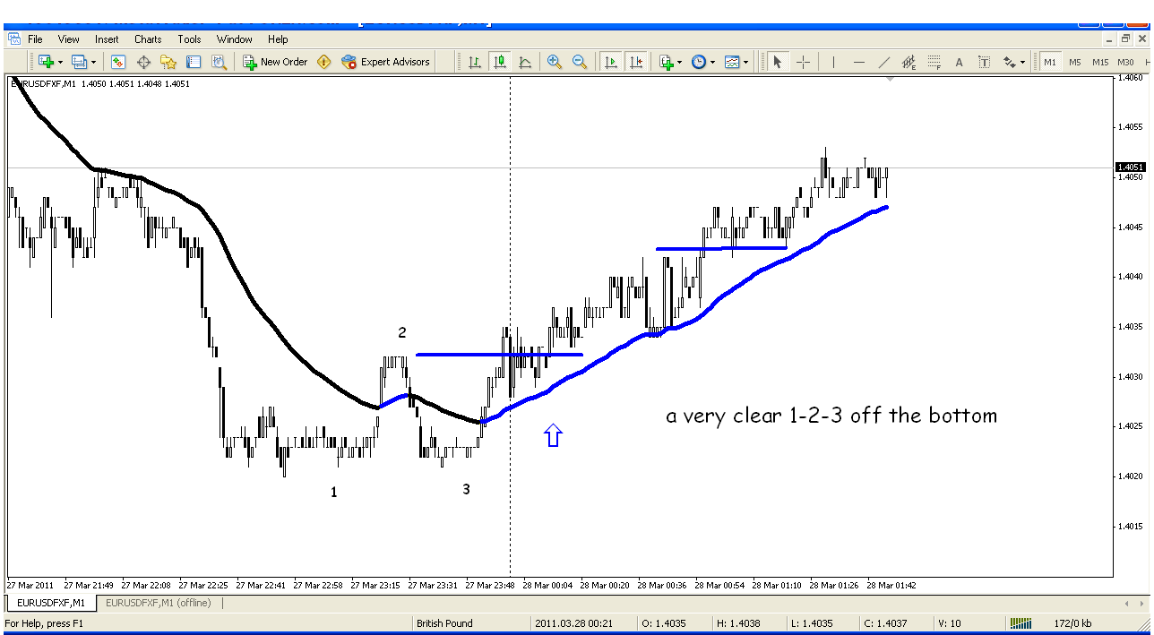Expand the Indicators dropdown arrow

(680, 63)
